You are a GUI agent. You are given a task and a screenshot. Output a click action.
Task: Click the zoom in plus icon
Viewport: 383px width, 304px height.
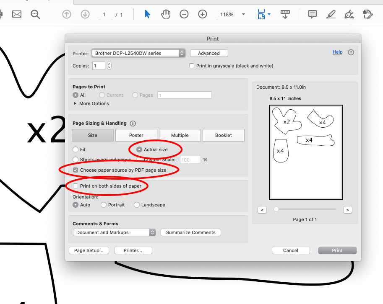pos(202,14)
